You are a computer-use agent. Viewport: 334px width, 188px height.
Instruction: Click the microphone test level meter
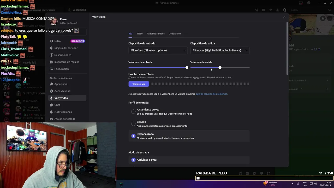click(x=200, y=84)
